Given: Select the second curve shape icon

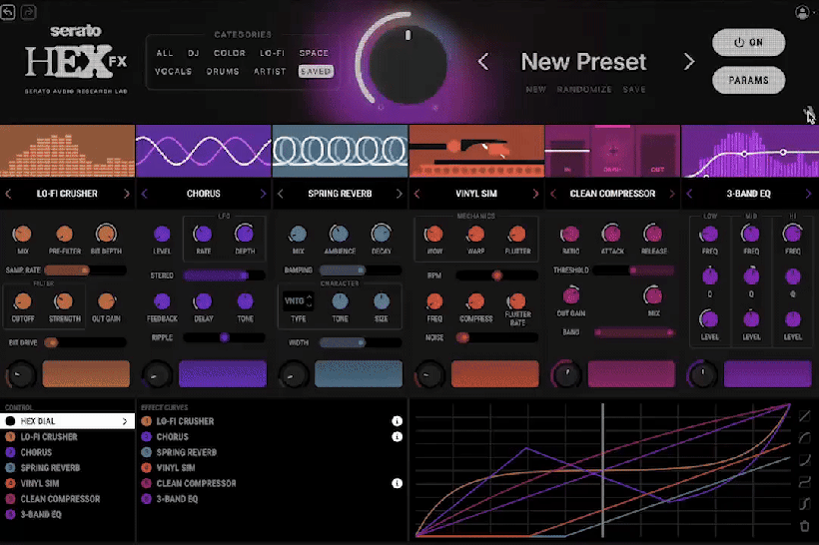Looking at the screenshot, I should click(x=804, y=437).
